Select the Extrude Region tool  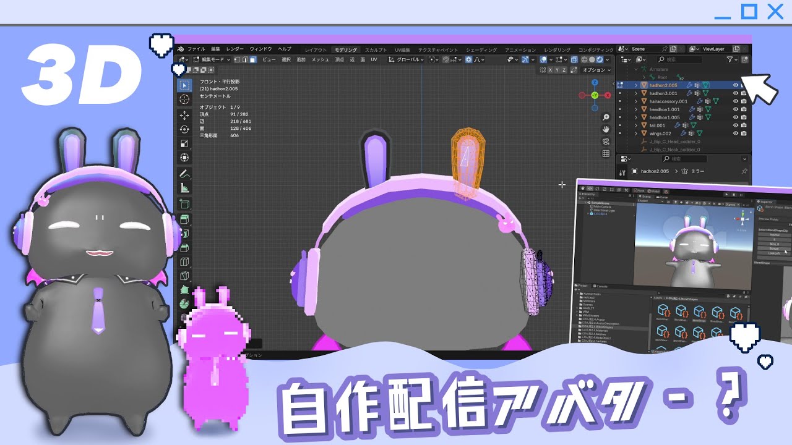click(184, 219)
